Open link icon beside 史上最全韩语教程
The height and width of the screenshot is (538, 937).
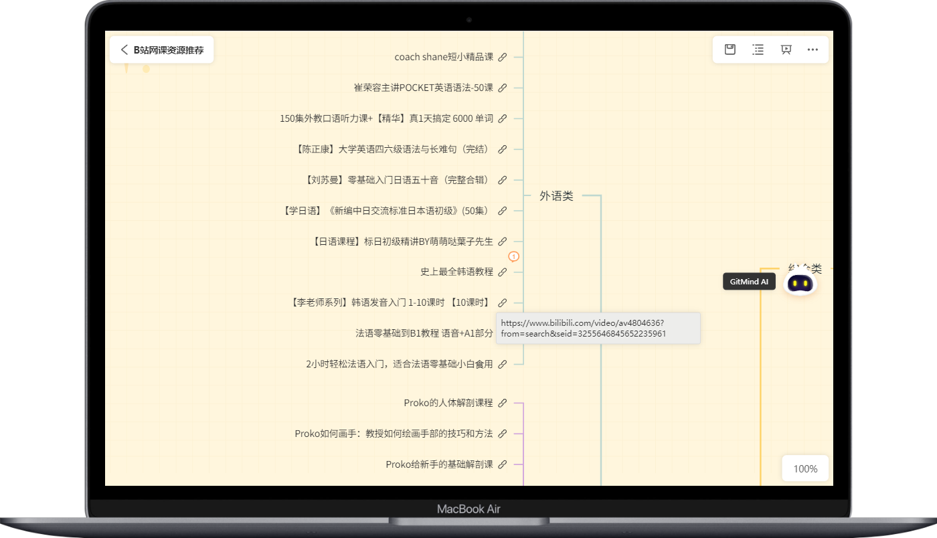503,272
